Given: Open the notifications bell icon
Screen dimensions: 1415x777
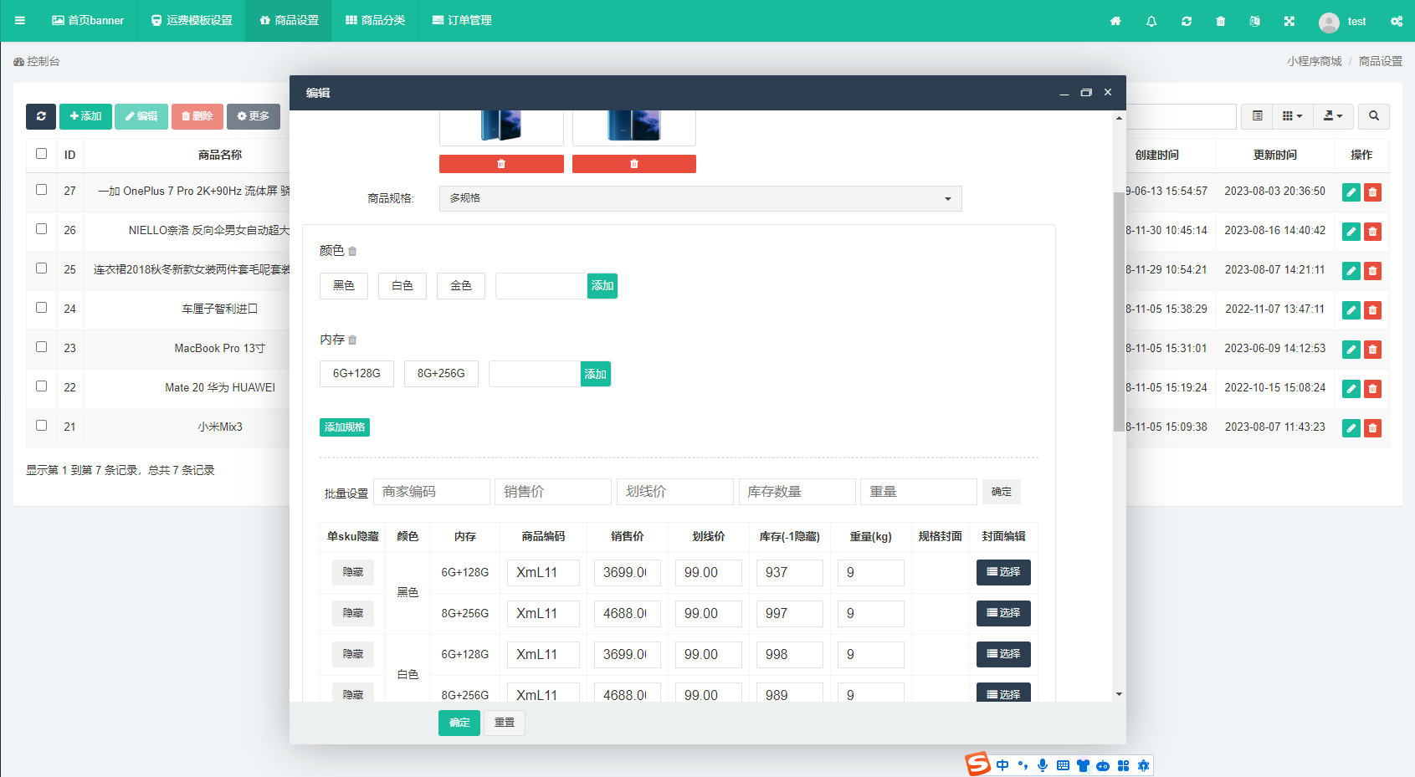Looking at the screenshot, I should tap(1151, 21).
